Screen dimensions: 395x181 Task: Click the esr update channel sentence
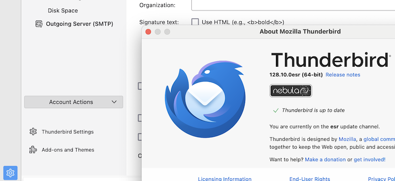[325, 127]
